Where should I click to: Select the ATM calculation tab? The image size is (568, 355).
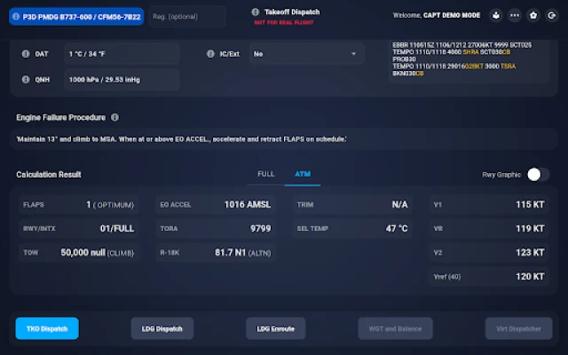303,174
